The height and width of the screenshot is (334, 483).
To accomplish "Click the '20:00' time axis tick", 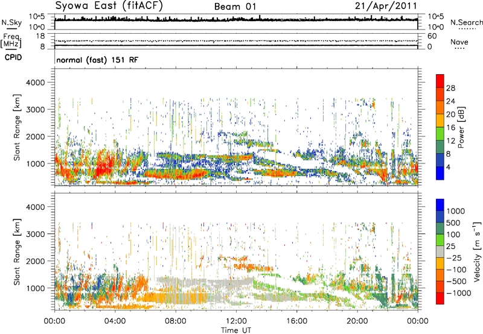I will coord(357,321).
